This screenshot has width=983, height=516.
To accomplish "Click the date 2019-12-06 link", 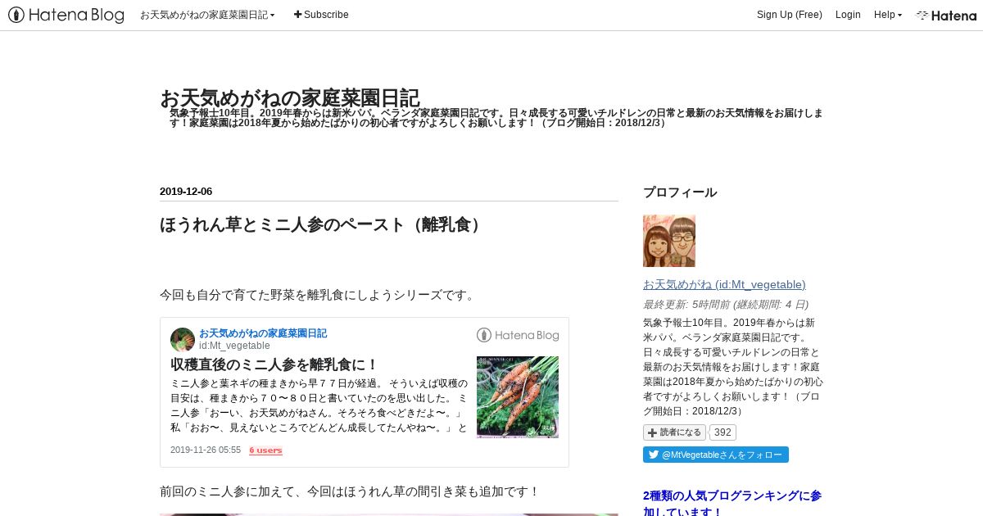I will pos(186,192).
